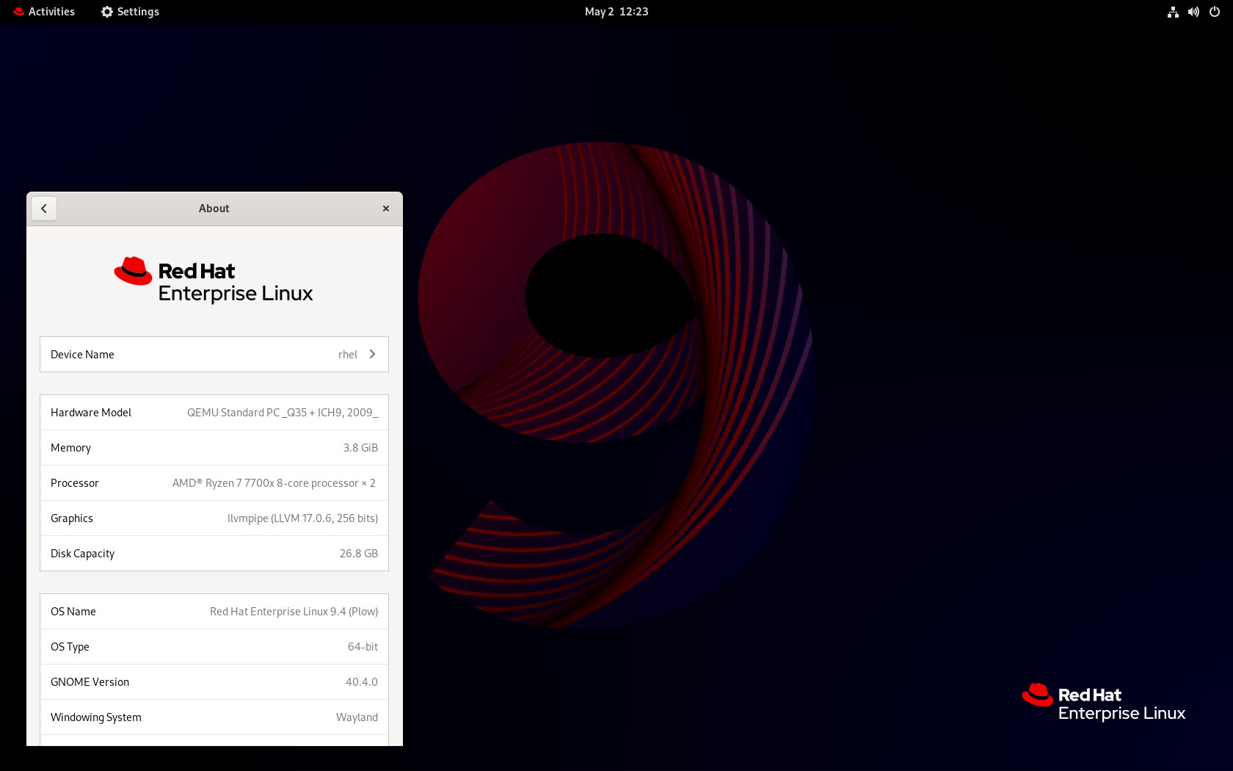
Task: Open the Device Name row to rename
Action: click(214, 355)
